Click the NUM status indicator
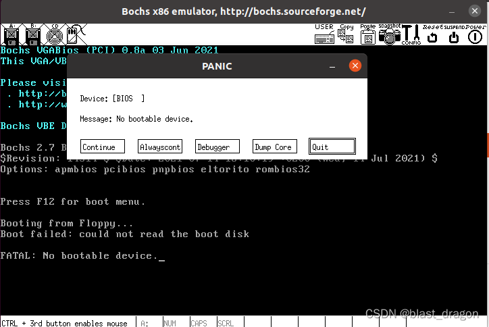 170,323
